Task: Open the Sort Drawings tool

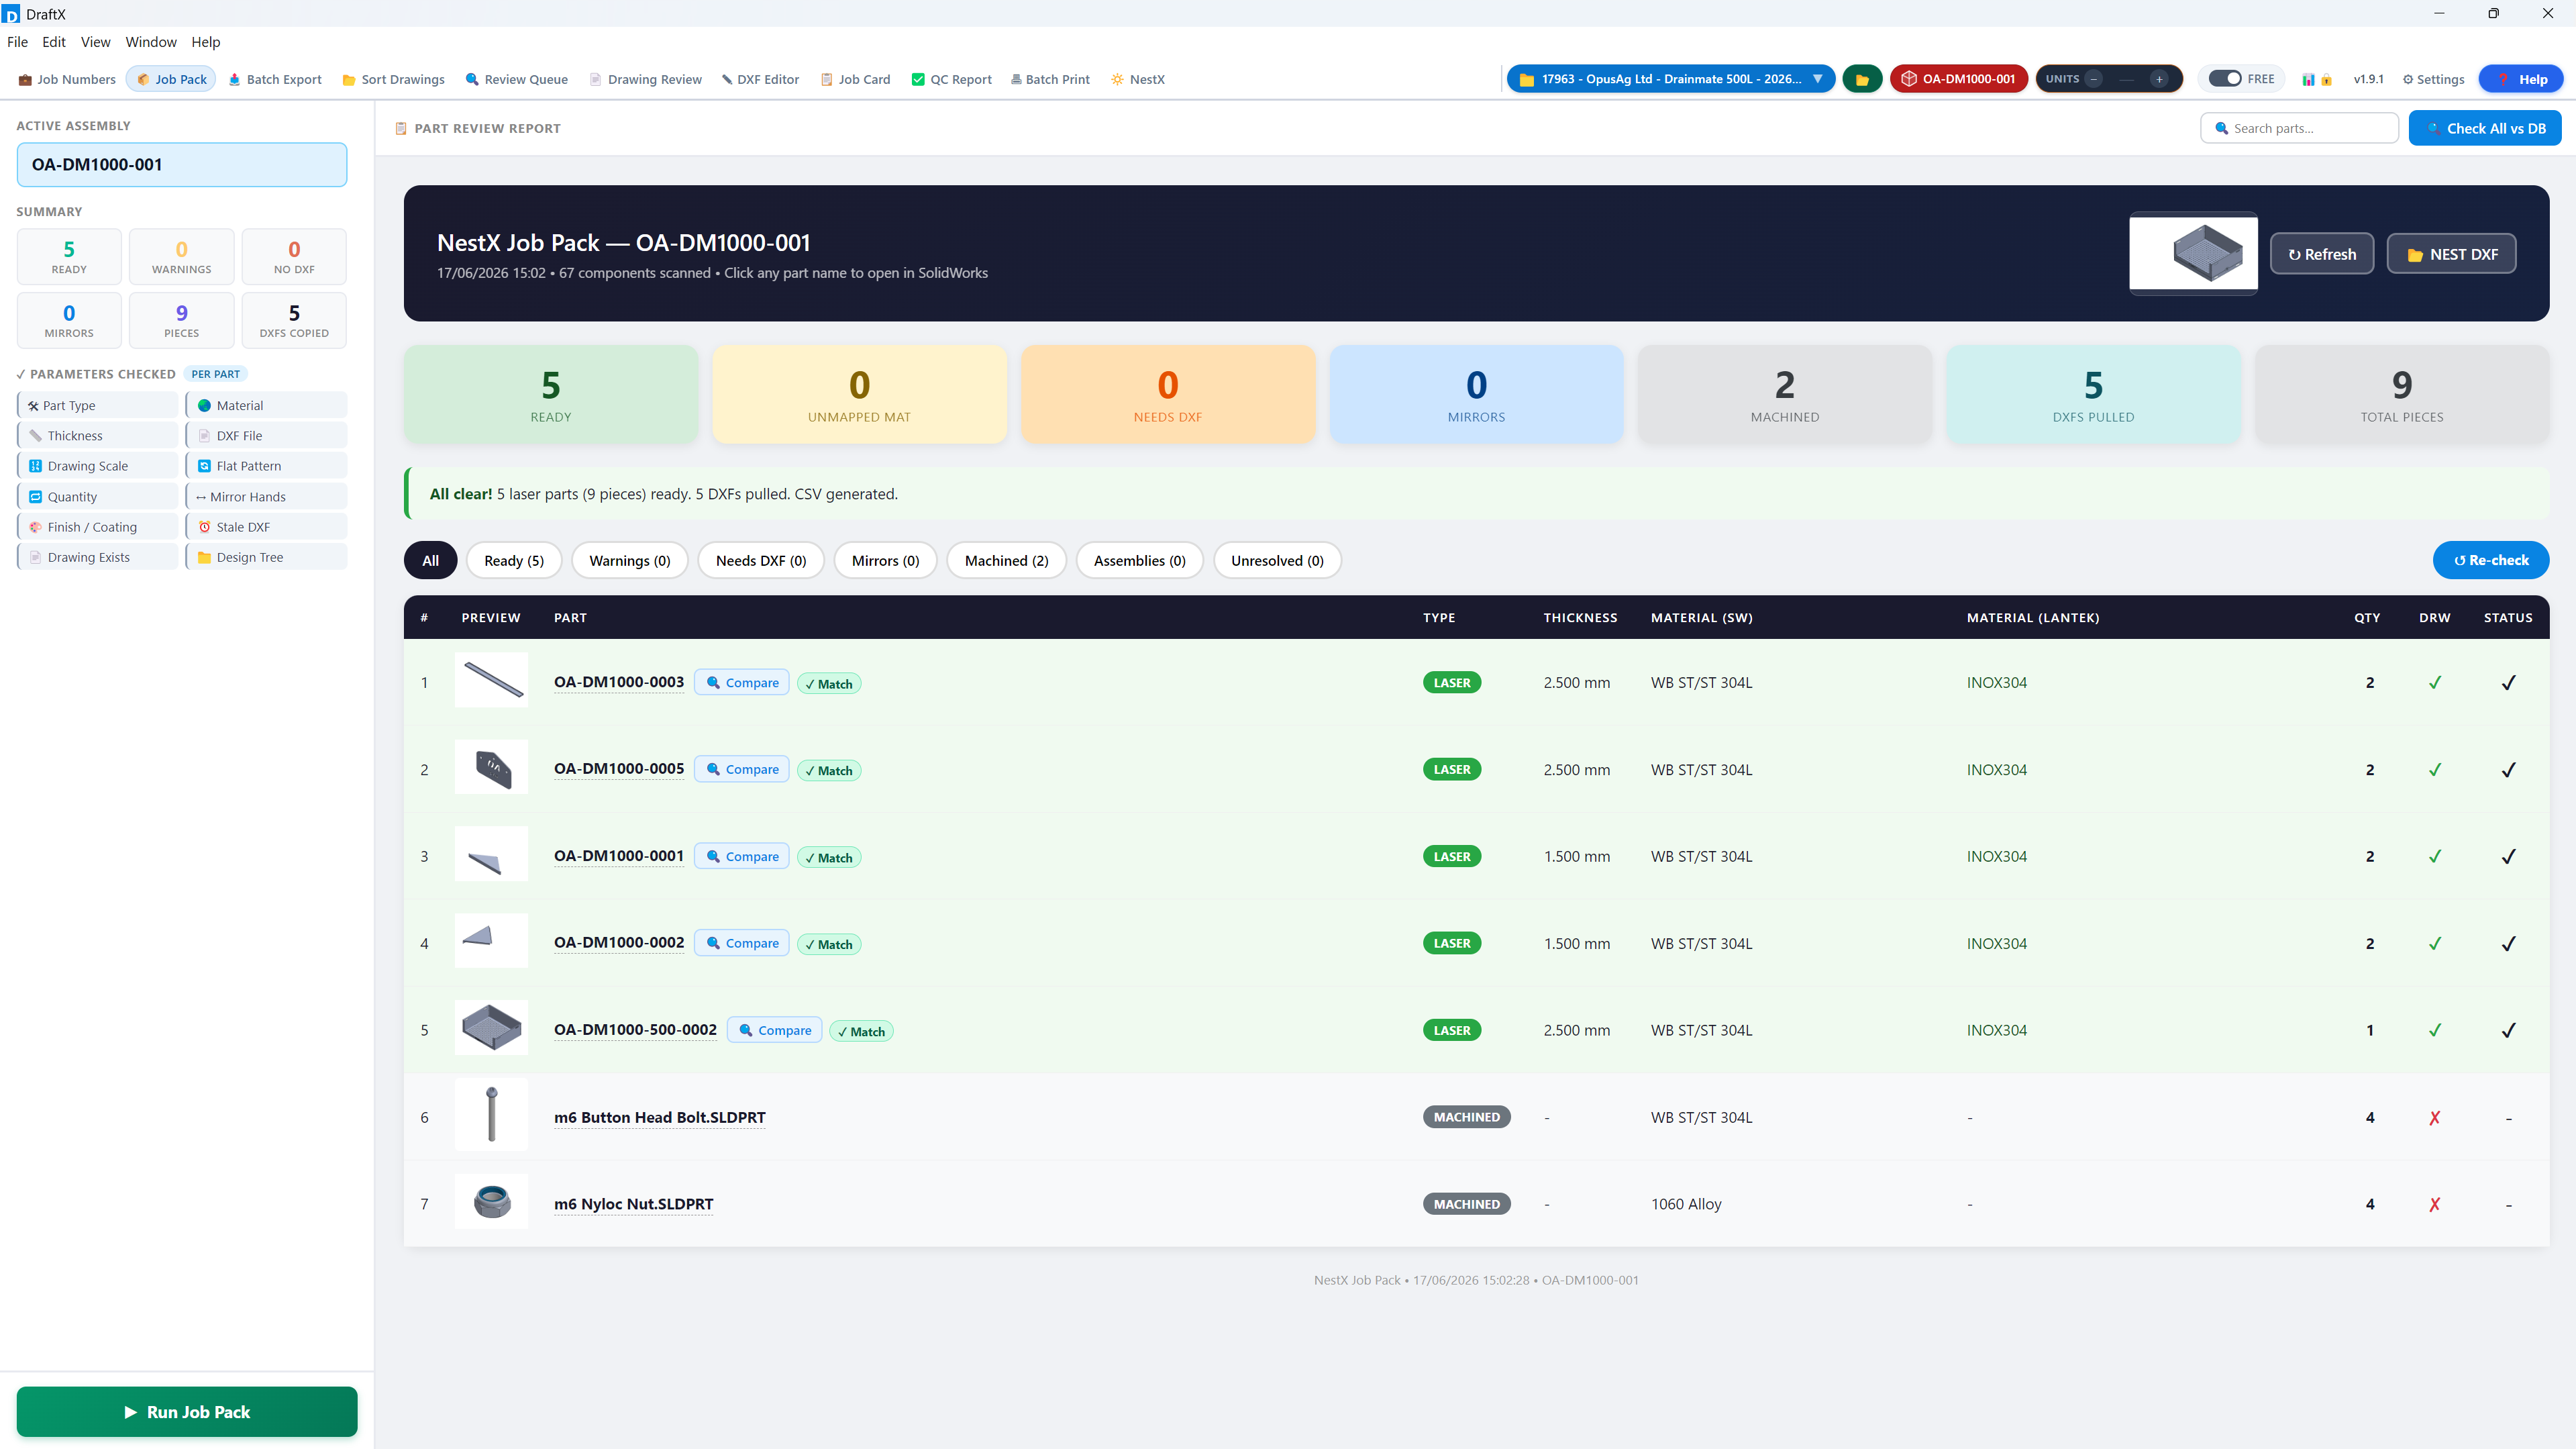Action: pos(393,79)
